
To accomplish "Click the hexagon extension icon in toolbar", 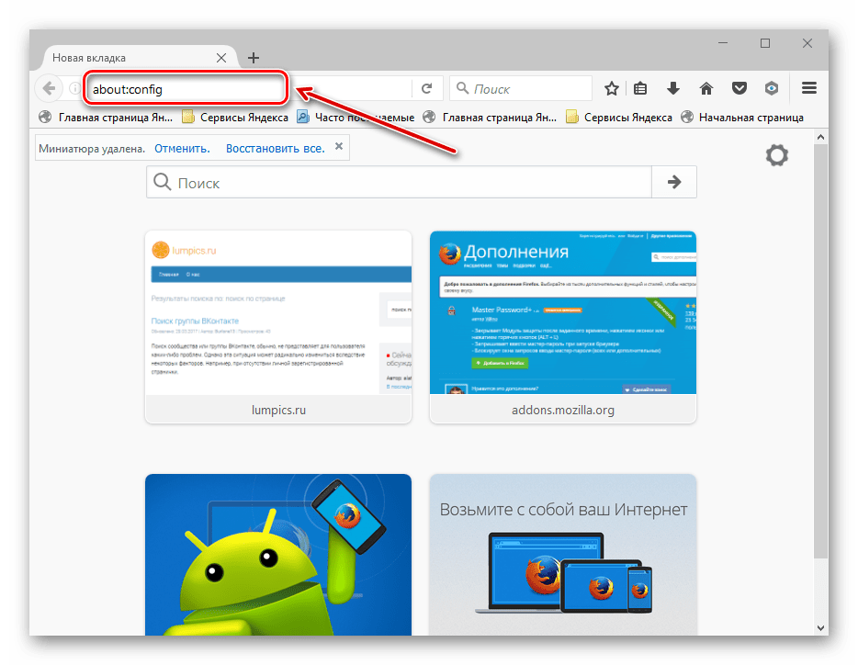I will pyautogui.click(x=772, y=88).
